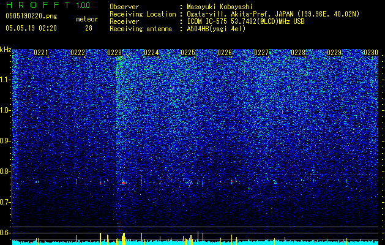Click the meteor label
The width and height of the screenshot is (385, 245).
87,19
